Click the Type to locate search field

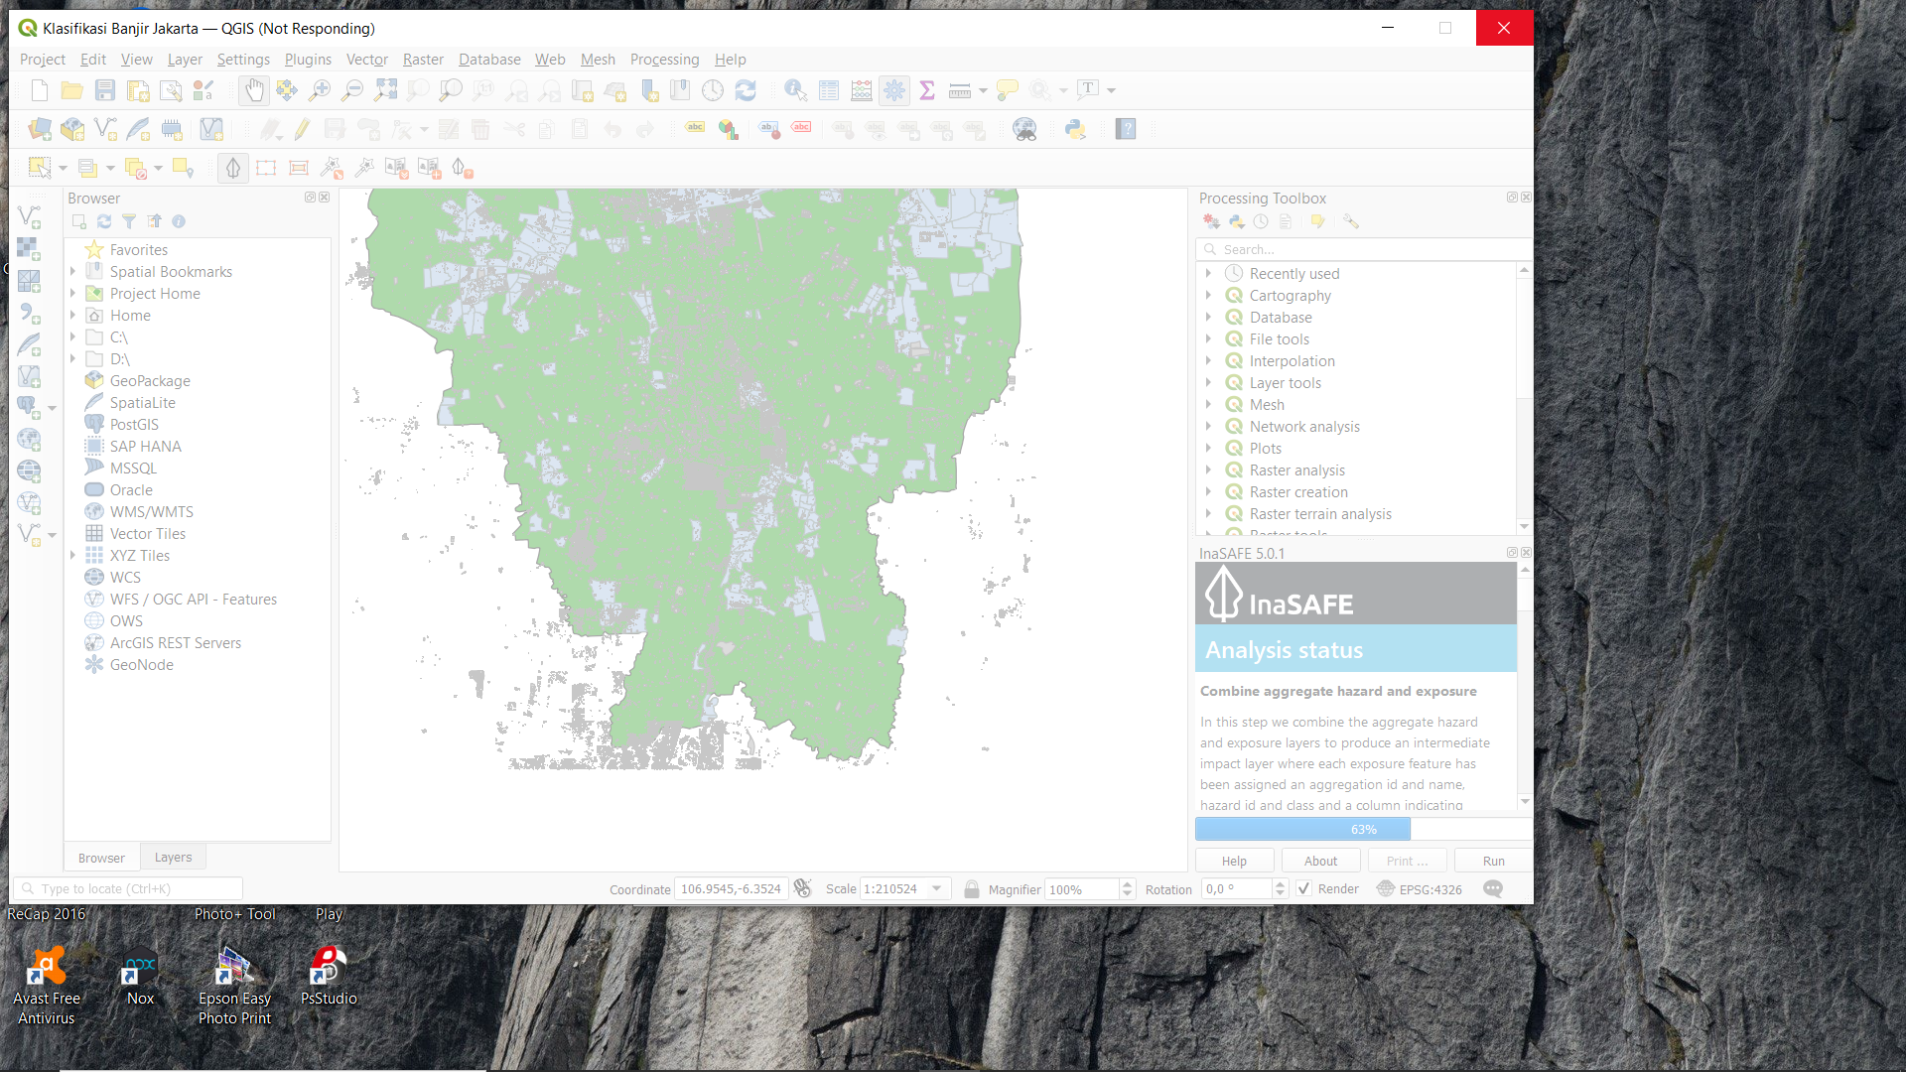127,888
